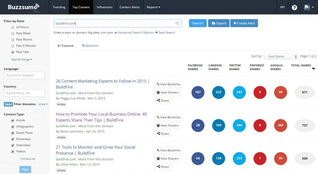Select the Past Year date filter
Screen dimensions: 318x174
click(x=13, y=52)
